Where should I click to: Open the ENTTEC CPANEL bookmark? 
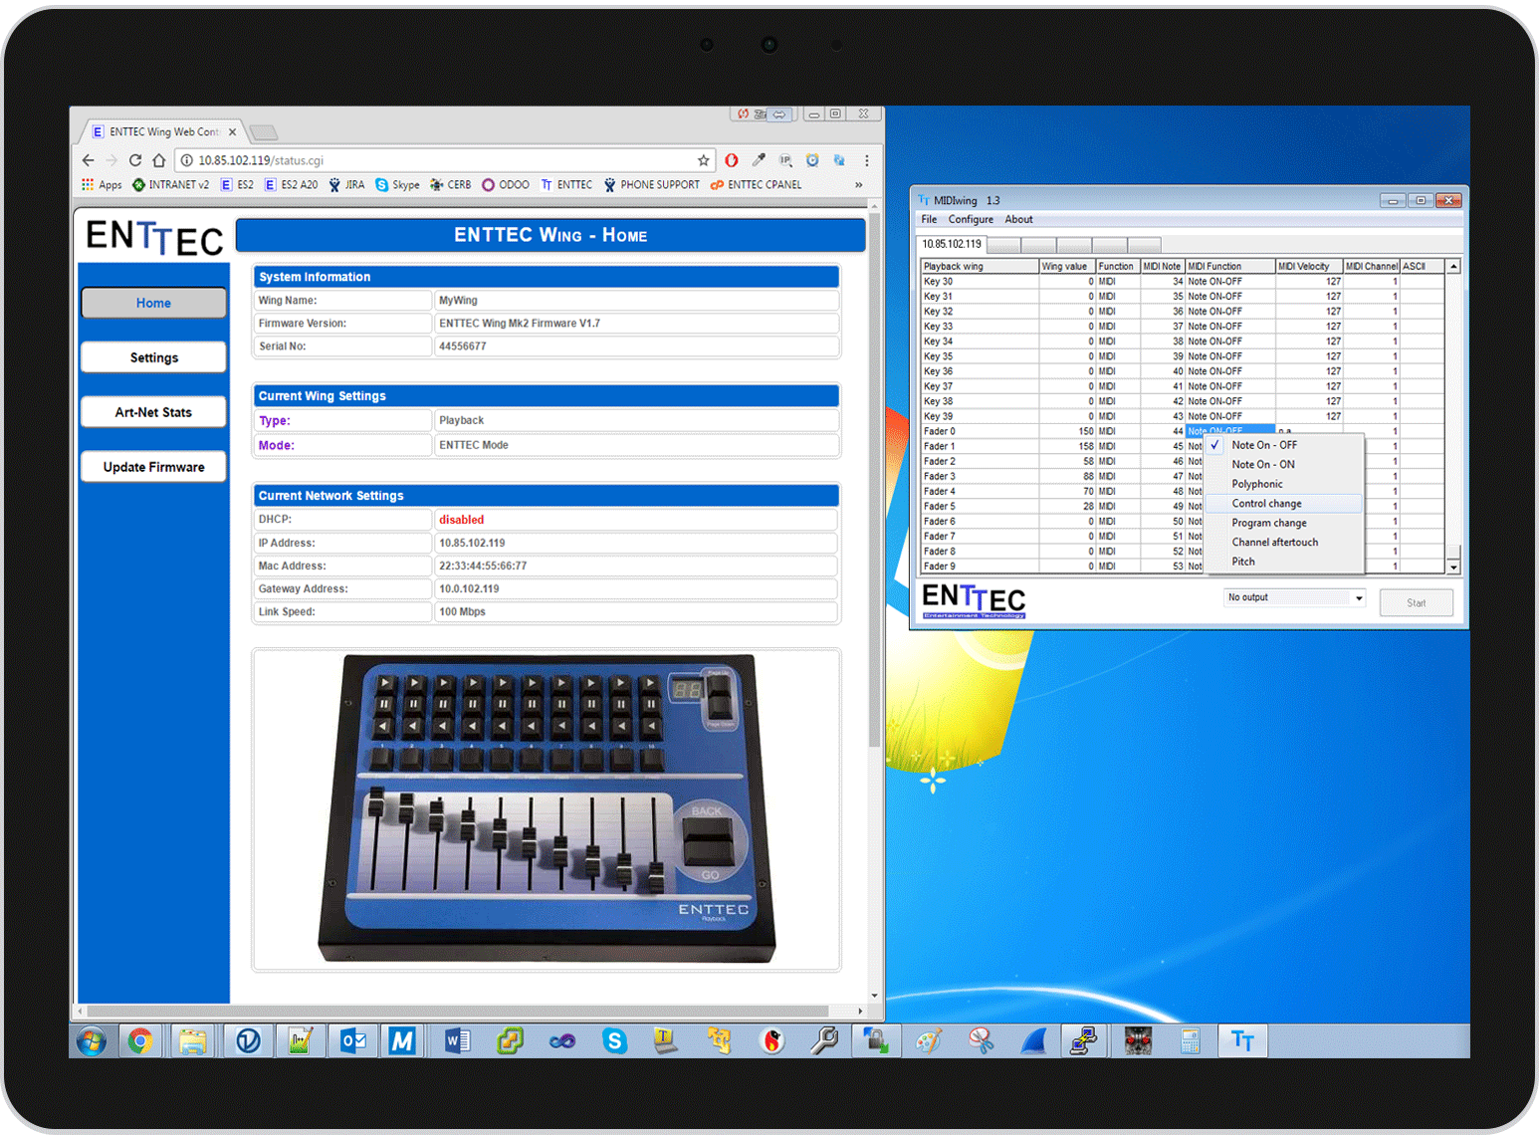click(756, 185)
